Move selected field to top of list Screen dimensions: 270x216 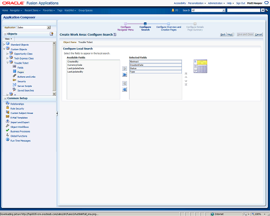(186, 73)
